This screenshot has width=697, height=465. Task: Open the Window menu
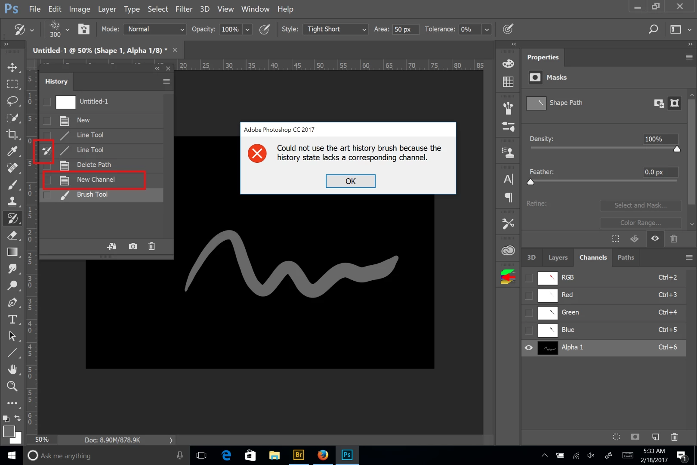(255, 9)
